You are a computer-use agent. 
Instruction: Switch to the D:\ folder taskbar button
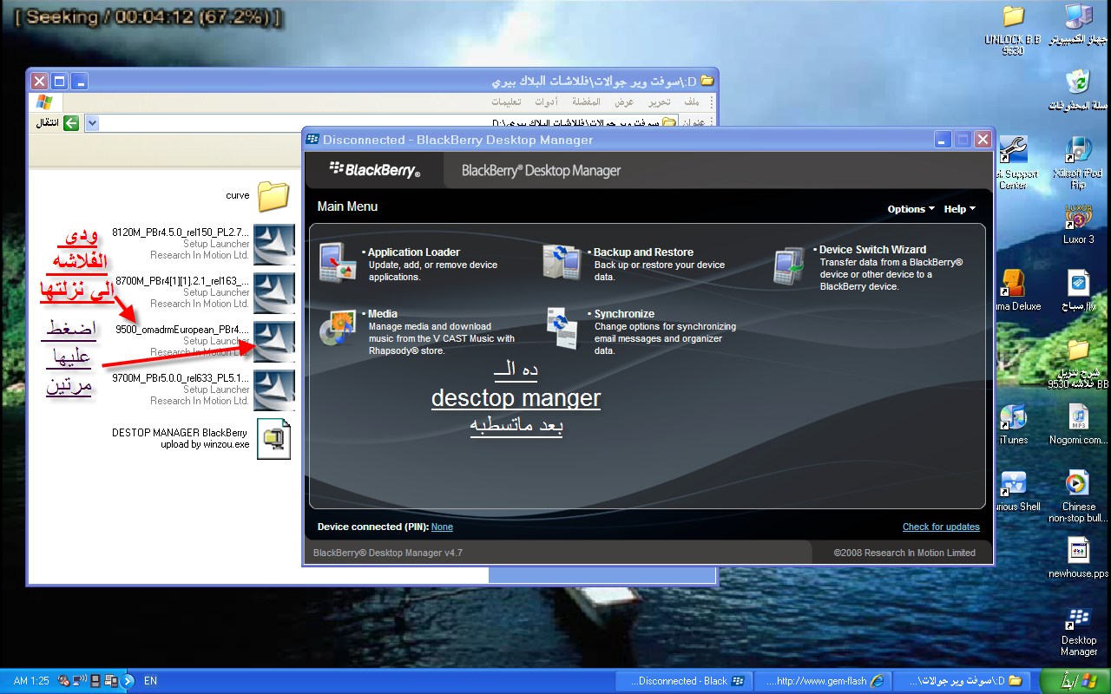962,681
